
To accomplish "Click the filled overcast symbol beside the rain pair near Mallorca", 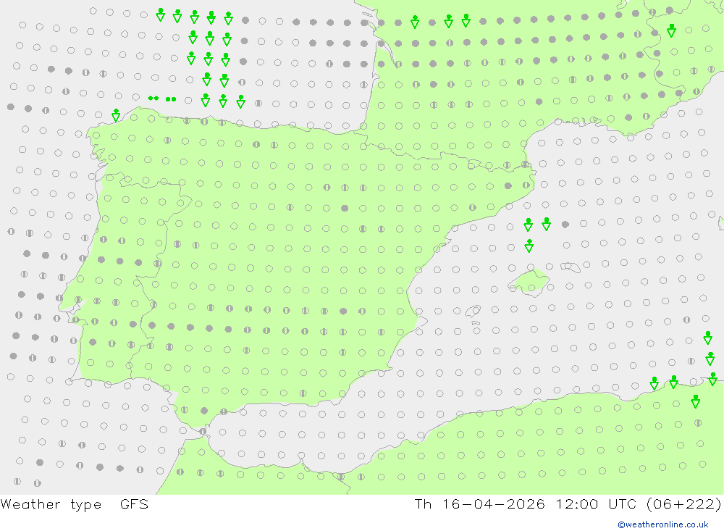I will pyautogui.click(x=565, y=224).
